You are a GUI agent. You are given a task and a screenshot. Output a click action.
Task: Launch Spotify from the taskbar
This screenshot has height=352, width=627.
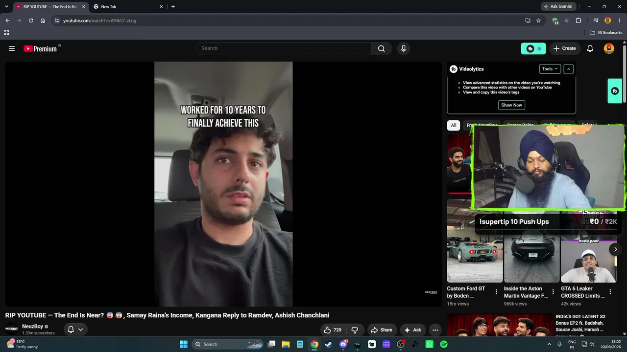tap(444, 344)
